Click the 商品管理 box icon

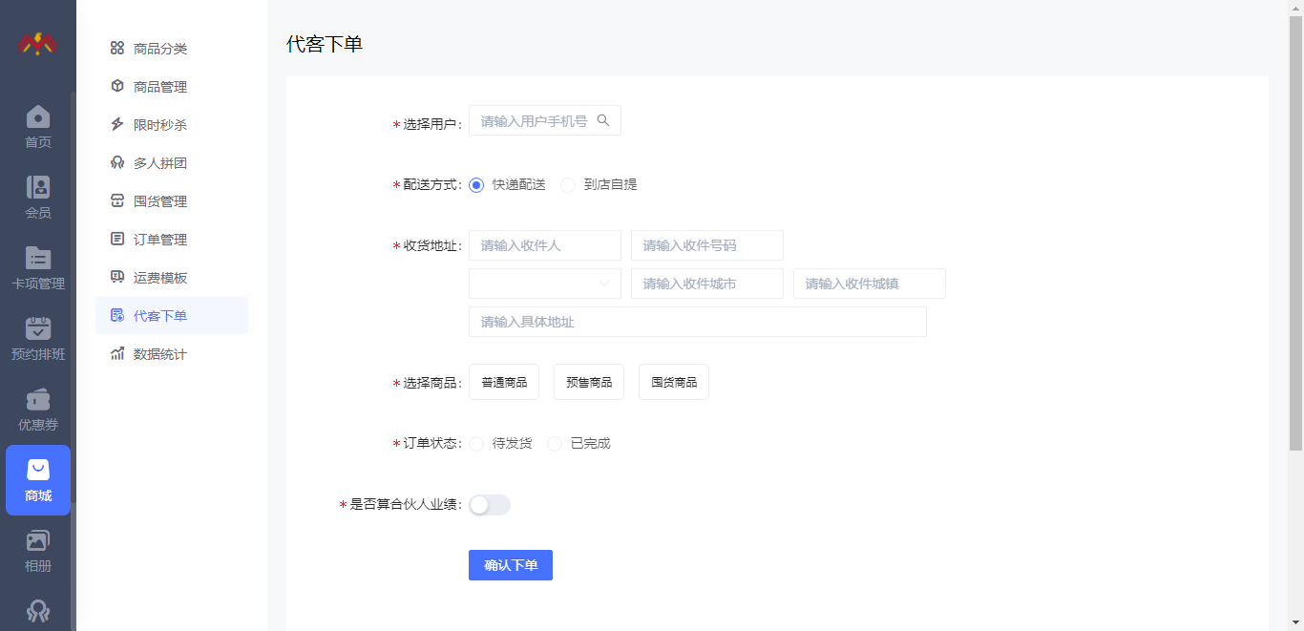[117, 86]
